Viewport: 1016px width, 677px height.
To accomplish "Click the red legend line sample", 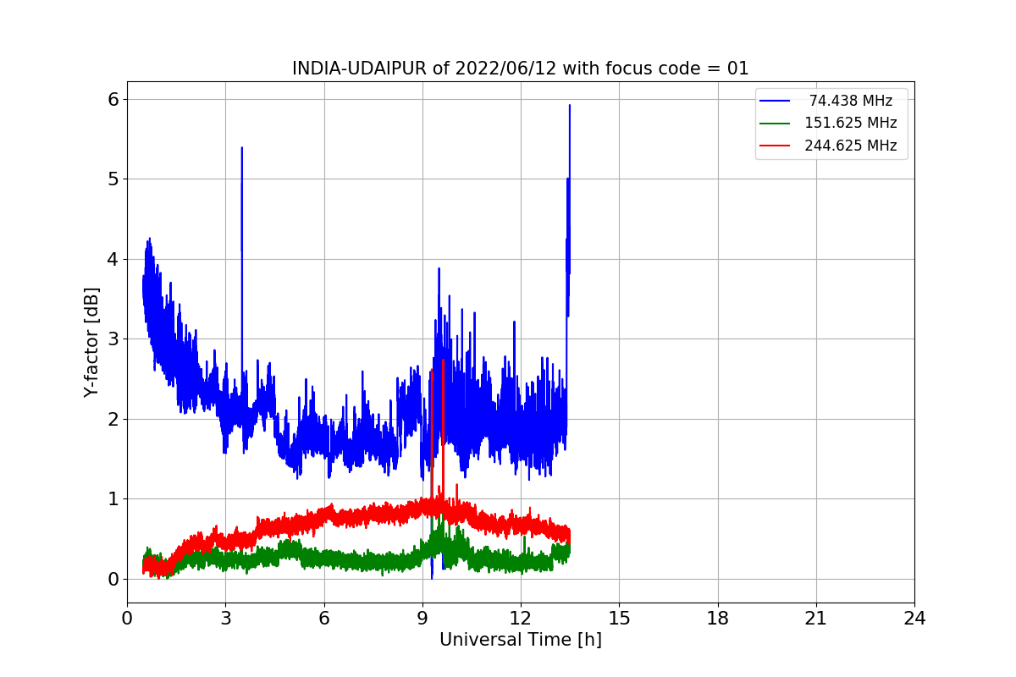I will [x=775, y=146].
